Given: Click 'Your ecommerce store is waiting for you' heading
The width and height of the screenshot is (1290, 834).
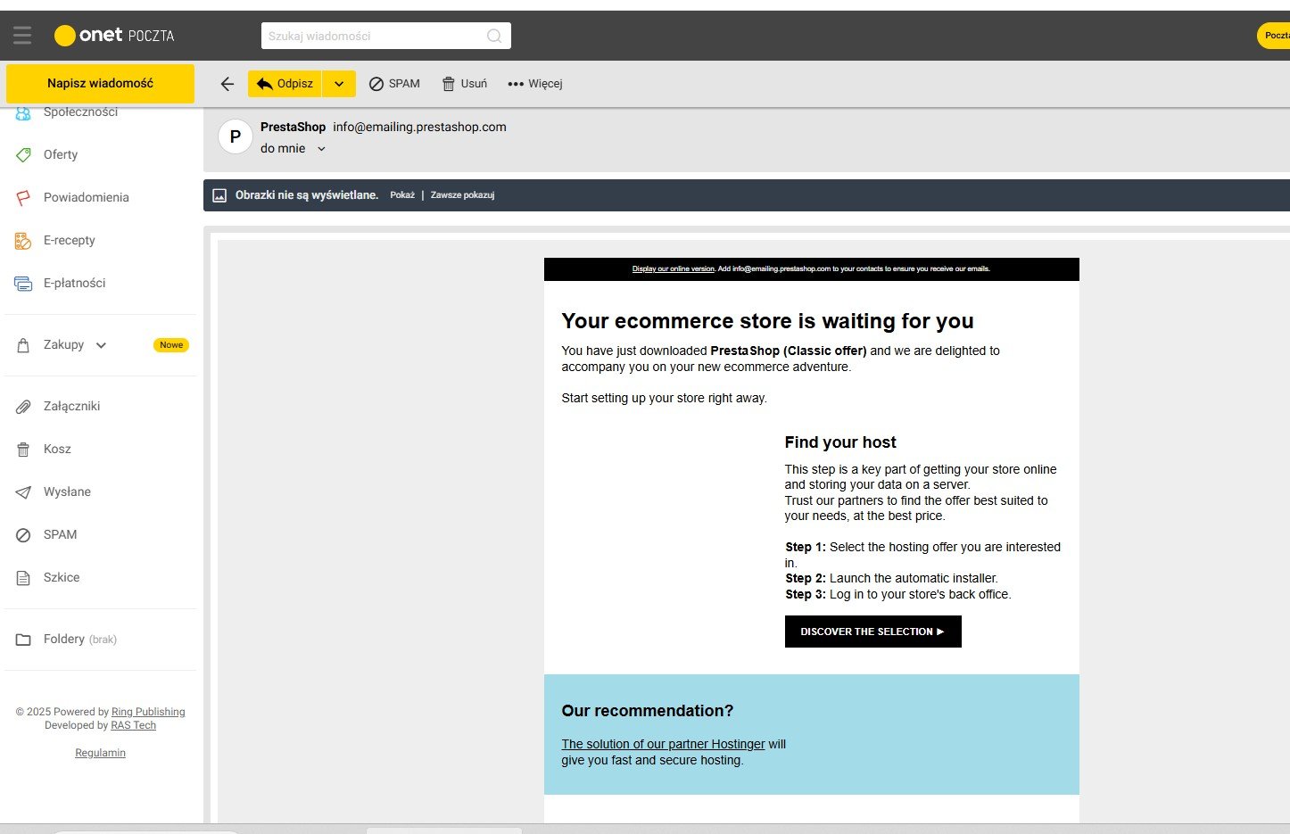Looking at the screenshot, I should (767, 321).
